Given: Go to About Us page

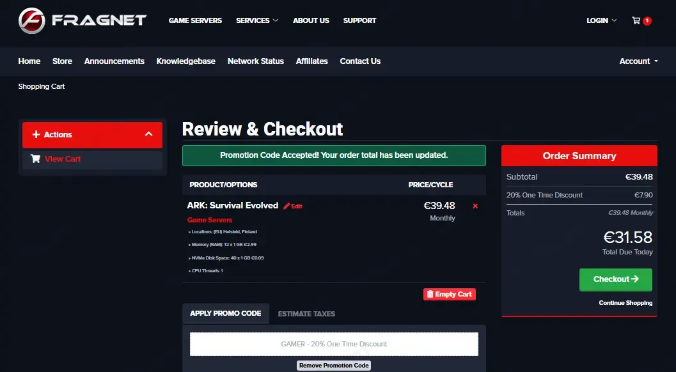Looking at the screenshot, I should (311, 20).
